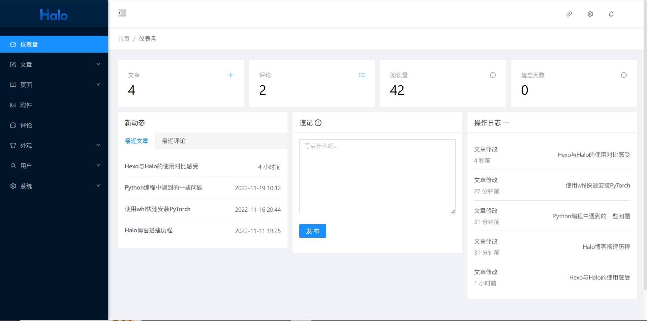Expand the 外观 sidebar menu chevron
Screen dimensions: 647x321
tap(98, 145)
